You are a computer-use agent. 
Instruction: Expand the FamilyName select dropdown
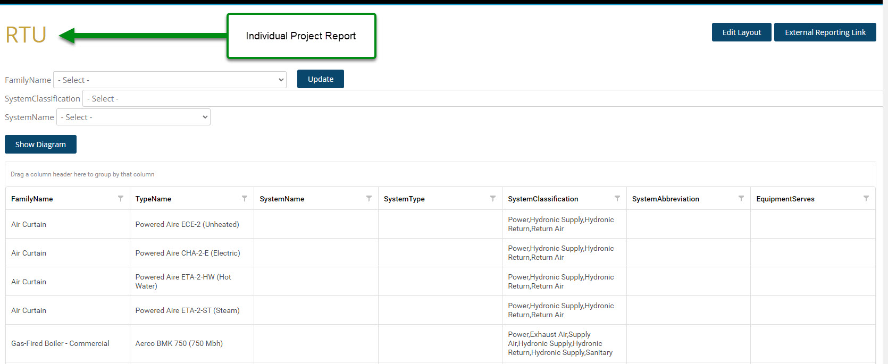click(x=170, y=80)
